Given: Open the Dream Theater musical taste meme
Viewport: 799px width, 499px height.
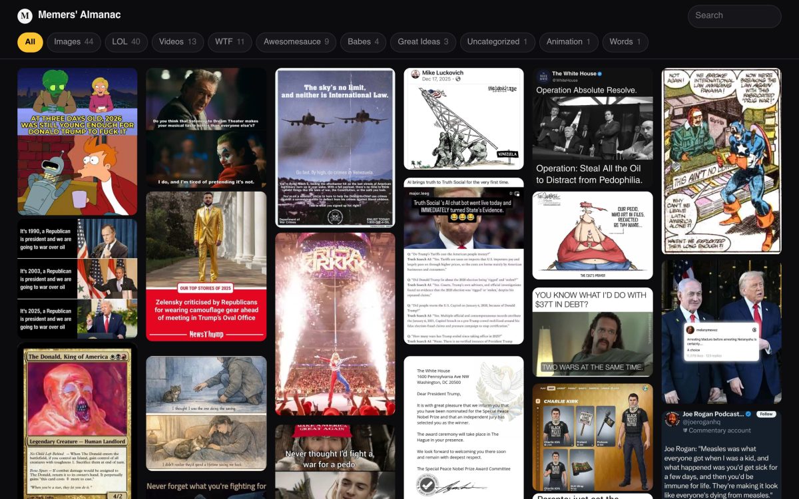Looking at the screenshot, I should point(206,128).
